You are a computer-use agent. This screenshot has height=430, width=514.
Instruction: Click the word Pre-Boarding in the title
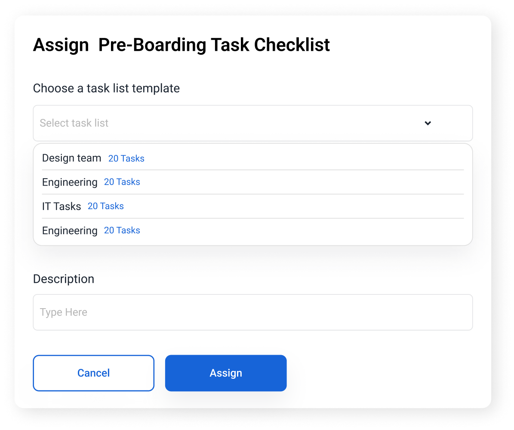[x=152, y=45]
